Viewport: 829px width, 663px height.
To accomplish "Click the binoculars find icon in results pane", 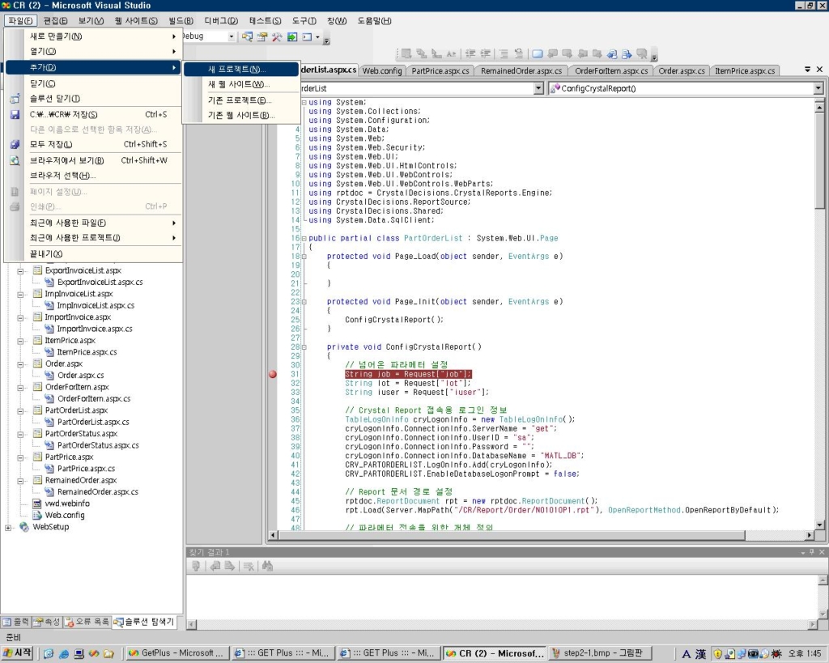I will [267, 566].
